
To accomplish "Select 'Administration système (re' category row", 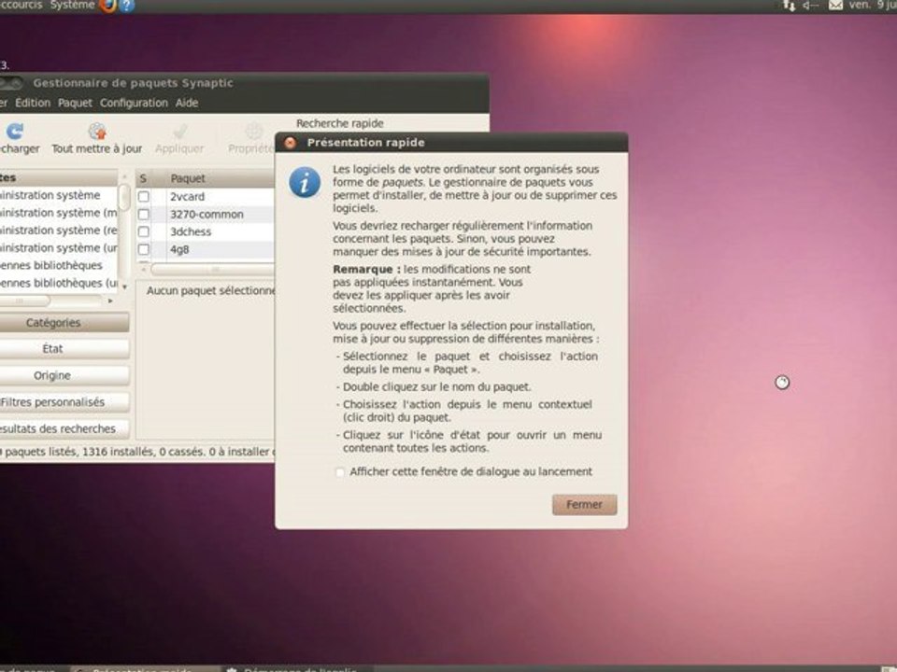I will pos(58,231).
